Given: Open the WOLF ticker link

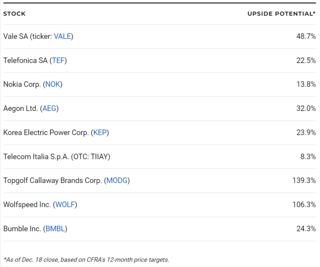Looking at the screenshot, I should [x=65, y=205].
